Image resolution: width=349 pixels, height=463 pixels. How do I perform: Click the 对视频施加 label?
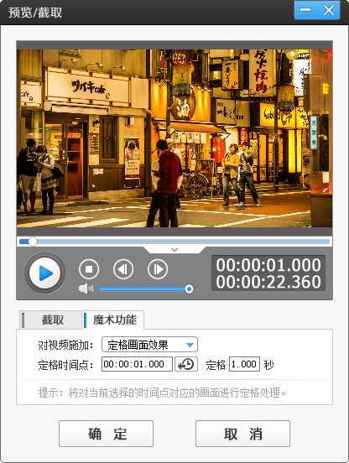click(65, 345)
